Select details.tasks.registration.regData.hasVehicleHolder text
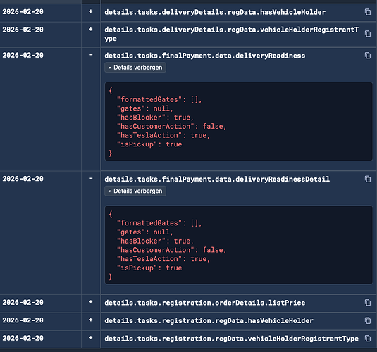Screen dimensions: 377x352 coord(209,320)
